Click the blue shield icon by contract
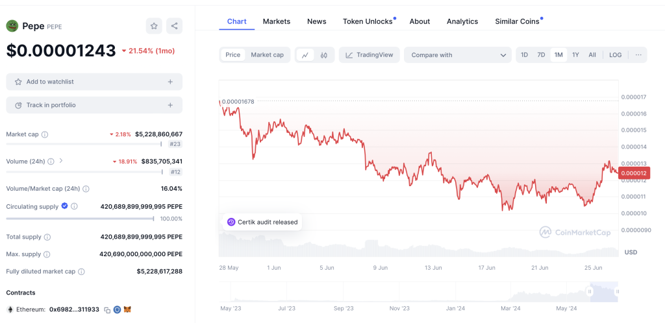665x323 pixels. pyautogui.click(x=117, y=310)
